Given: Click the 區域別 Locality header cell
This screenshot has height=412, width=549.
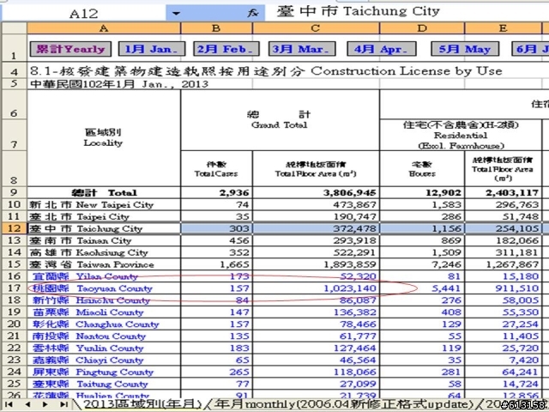Looking at the screenshot, I should (104, 137).
